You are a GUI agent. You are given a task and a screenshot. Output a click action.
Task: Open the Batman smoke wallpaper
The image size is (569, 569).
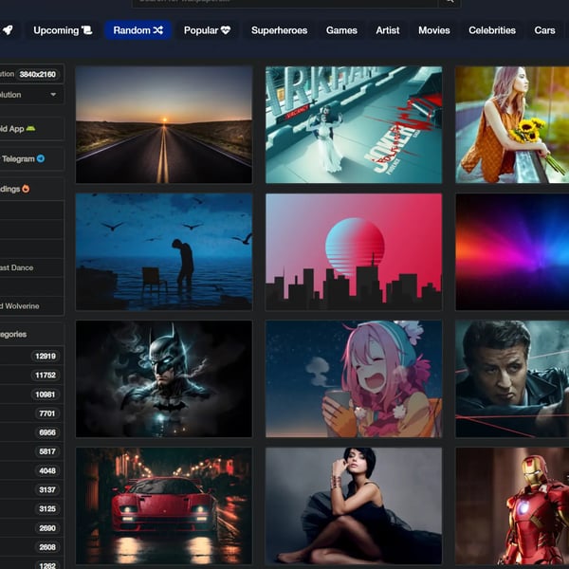point(164,378)
